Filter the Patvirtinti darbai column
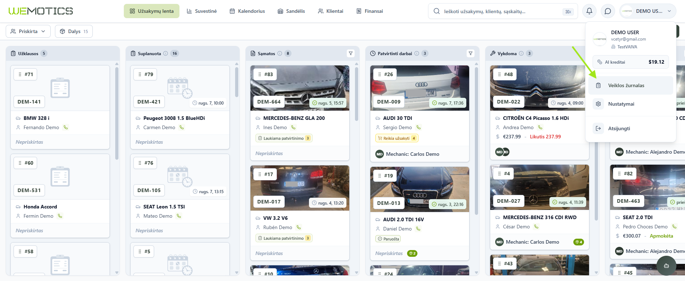Viewport: 685px width, 281px height. coord(471,53)
